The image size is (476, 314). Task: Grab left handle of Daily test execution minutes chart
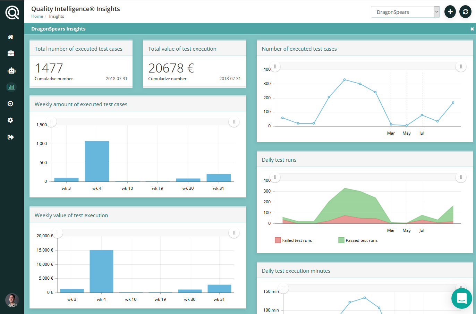pyautogui.click(x=283, y=288)
